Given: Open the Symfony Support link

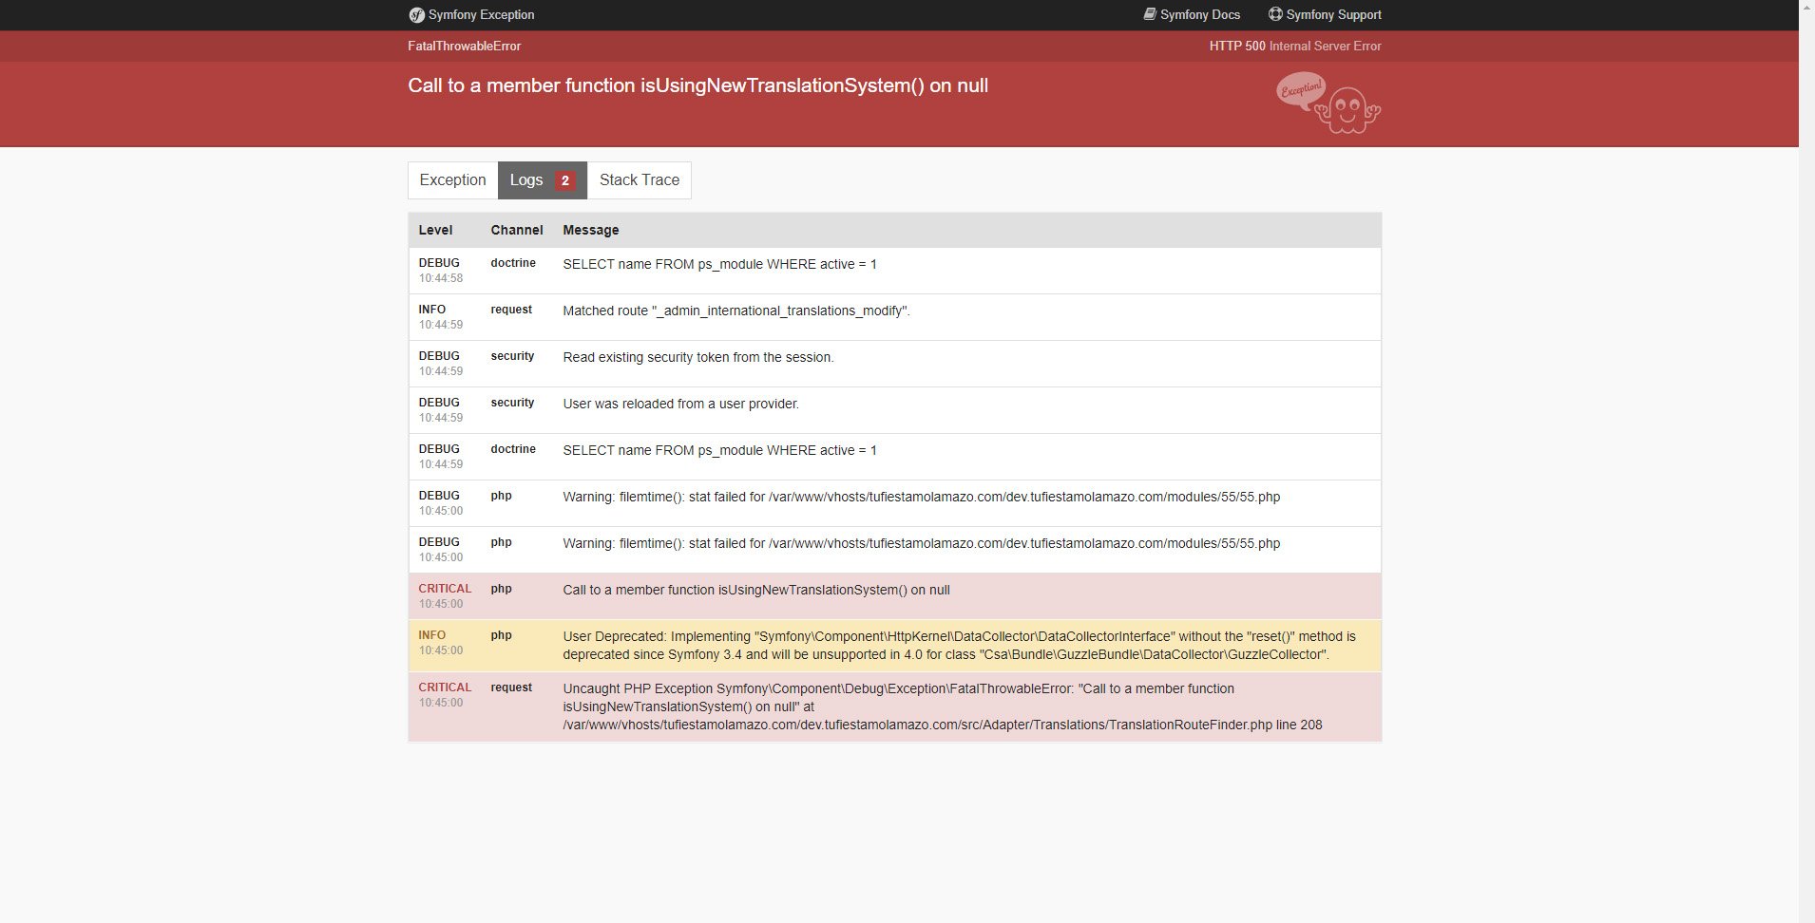Looking at the screenshot, I should point(1325,14).
